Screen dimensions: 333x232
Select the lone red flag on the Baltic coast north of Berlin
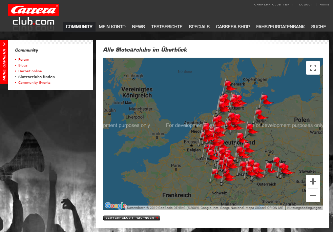point(266,100)
